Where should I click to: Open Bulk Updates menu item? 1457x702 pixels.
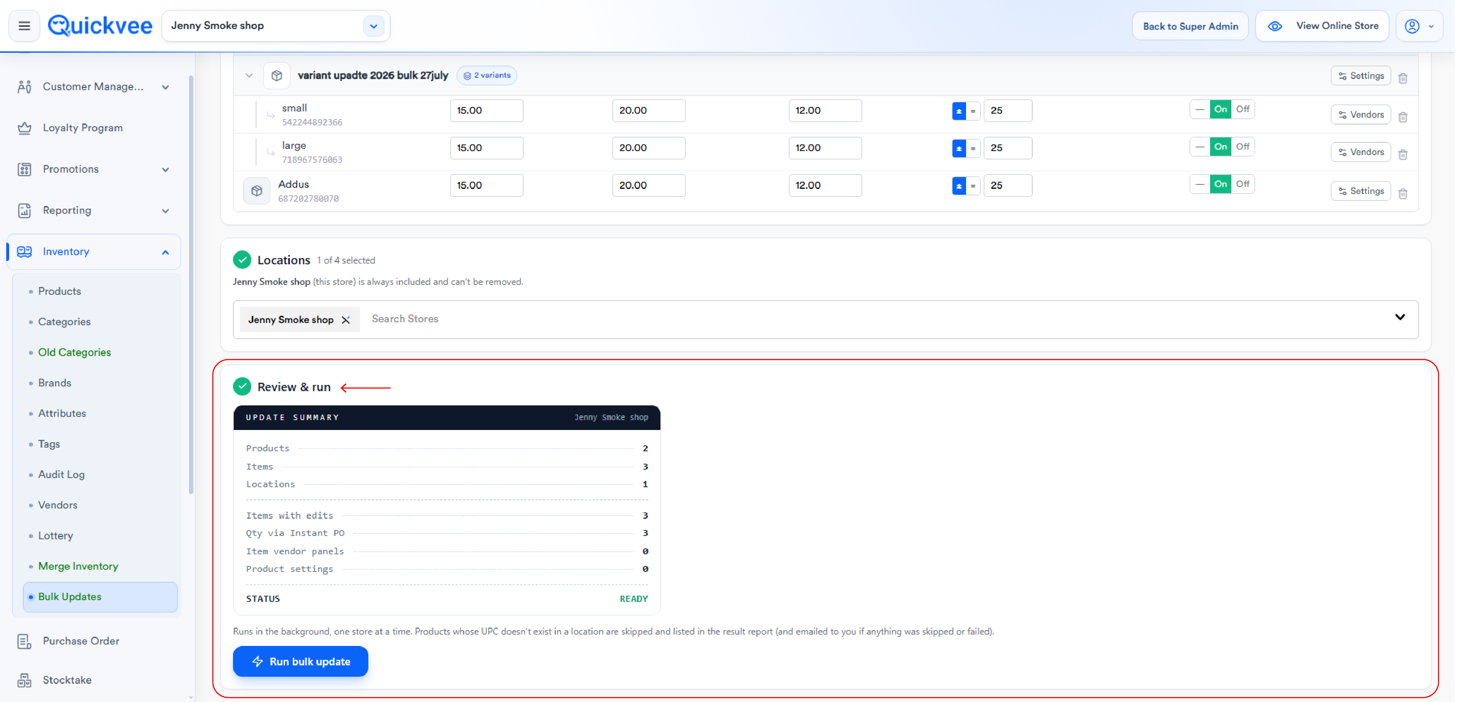click(x=100, y=597)
